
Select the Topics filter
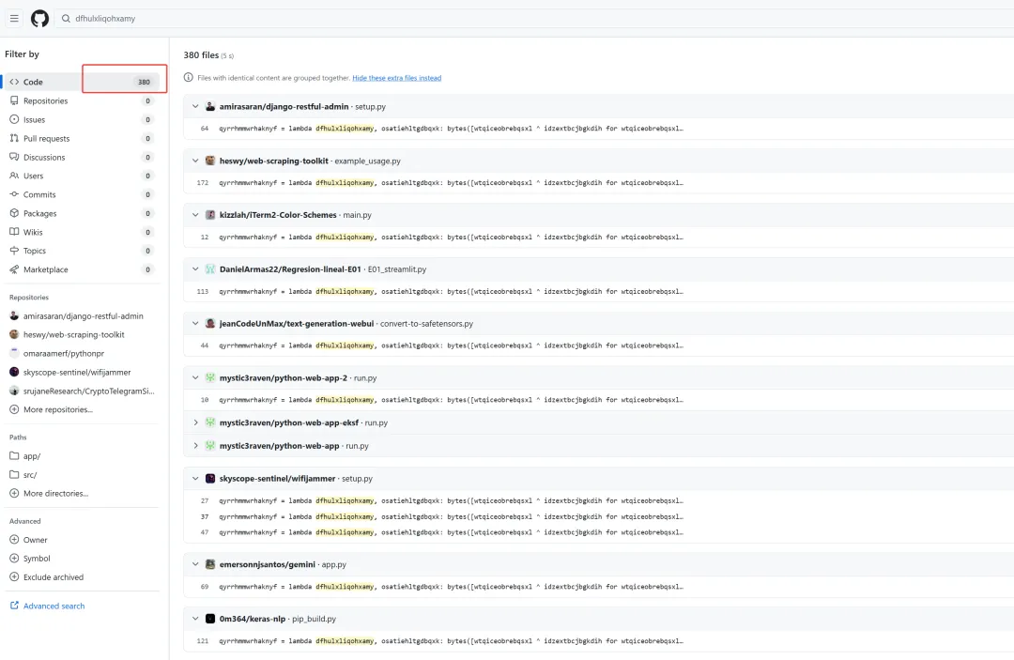[81, 251]
